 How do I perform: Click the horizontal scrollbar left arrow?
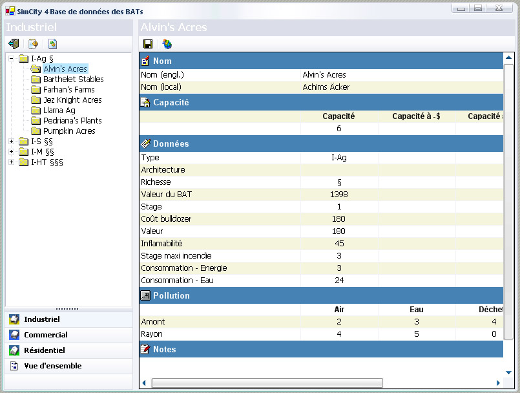pyautogui.click(x=144, y=383)
